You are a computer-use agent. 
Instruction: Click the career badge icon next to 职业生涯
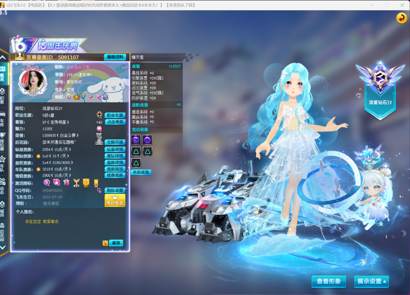pyautogui.click(x=99, y=115)
